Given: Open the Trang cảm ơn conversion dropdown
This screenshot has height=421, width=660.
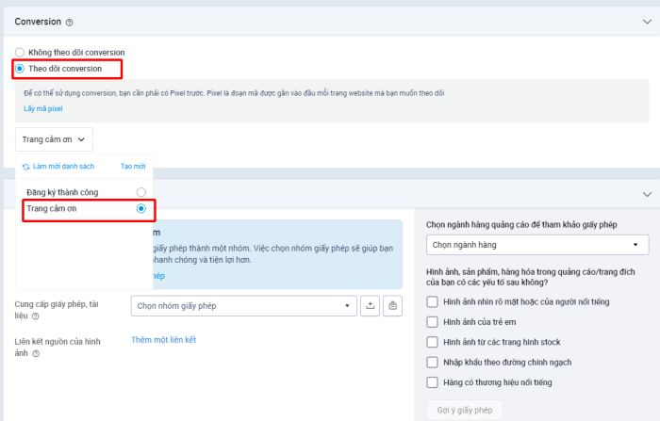Looking at the screenshot, I should pos(55,139).
